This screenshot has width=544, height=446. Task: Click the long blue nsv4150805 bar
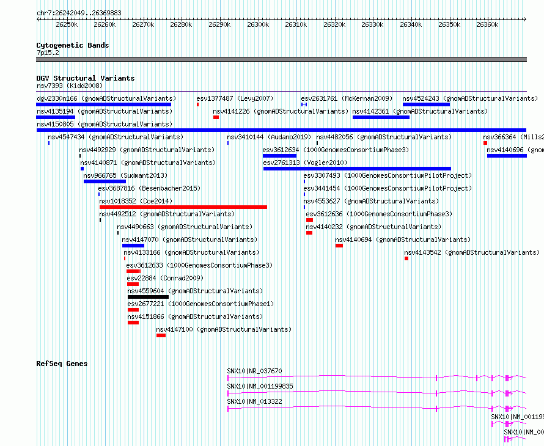[x=281, y=130]
